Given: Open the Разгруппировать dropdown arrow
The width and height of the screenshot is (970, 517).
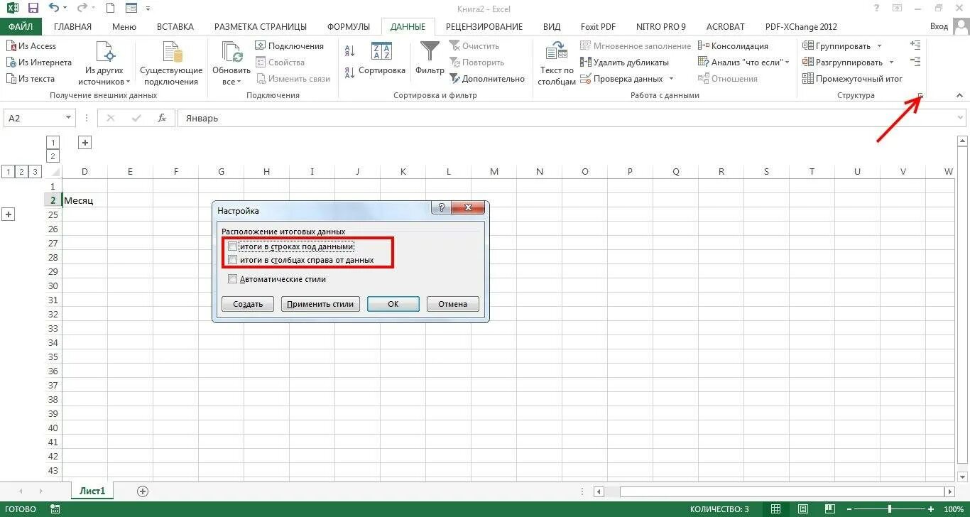Looking at the screenshot, I should click(x=891, y=62).
